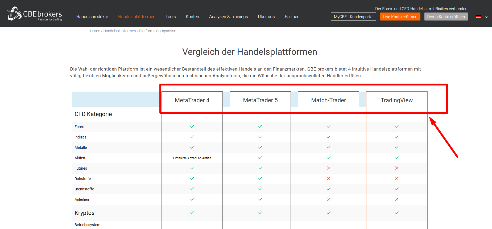
Task: Click the Forex and CFD risk warning text
Action: coord(422,9)
